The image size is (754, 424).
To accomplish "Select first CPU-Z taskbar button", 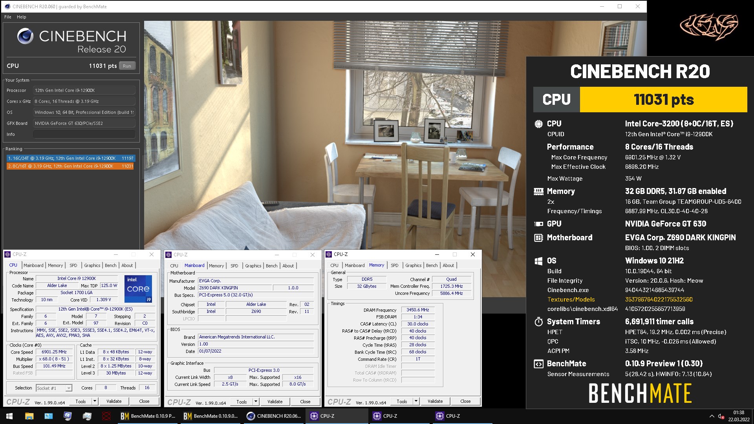I will click(x=336, y=416).
